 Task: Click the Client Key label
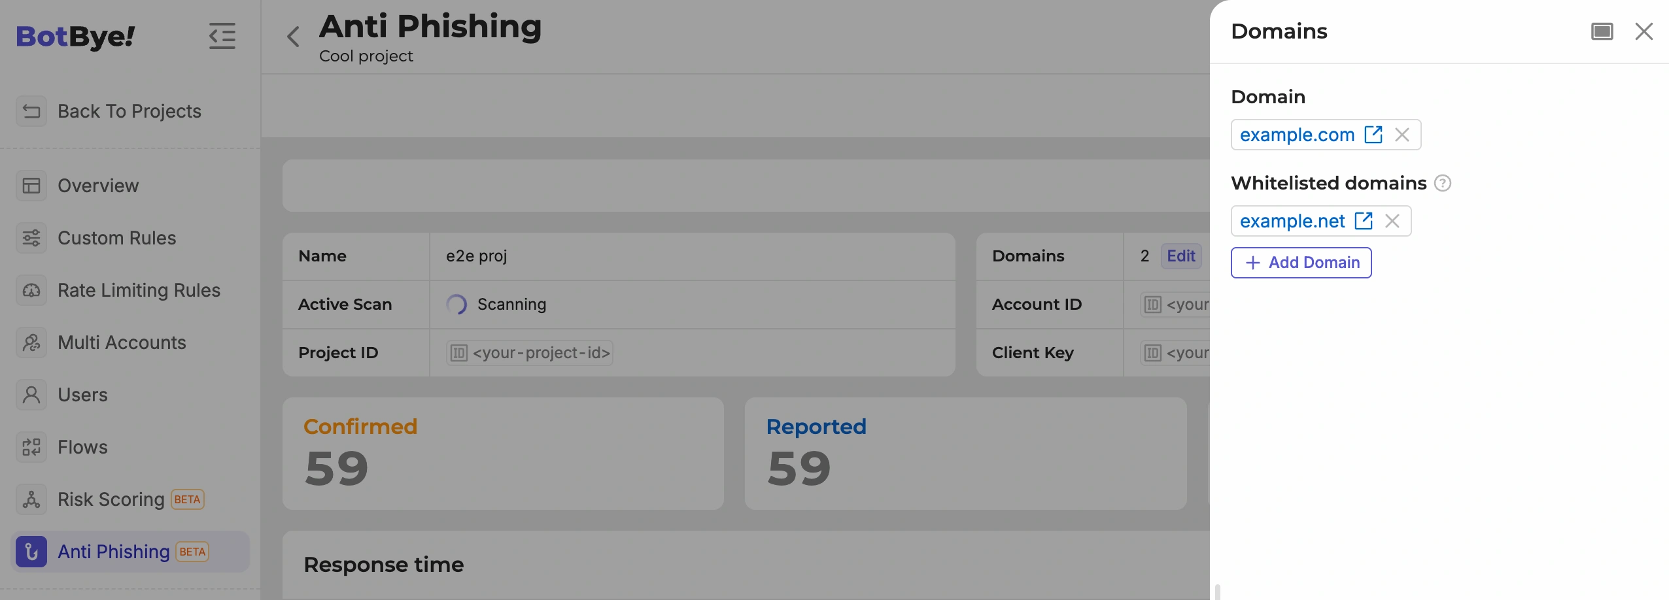(1033, 353)
